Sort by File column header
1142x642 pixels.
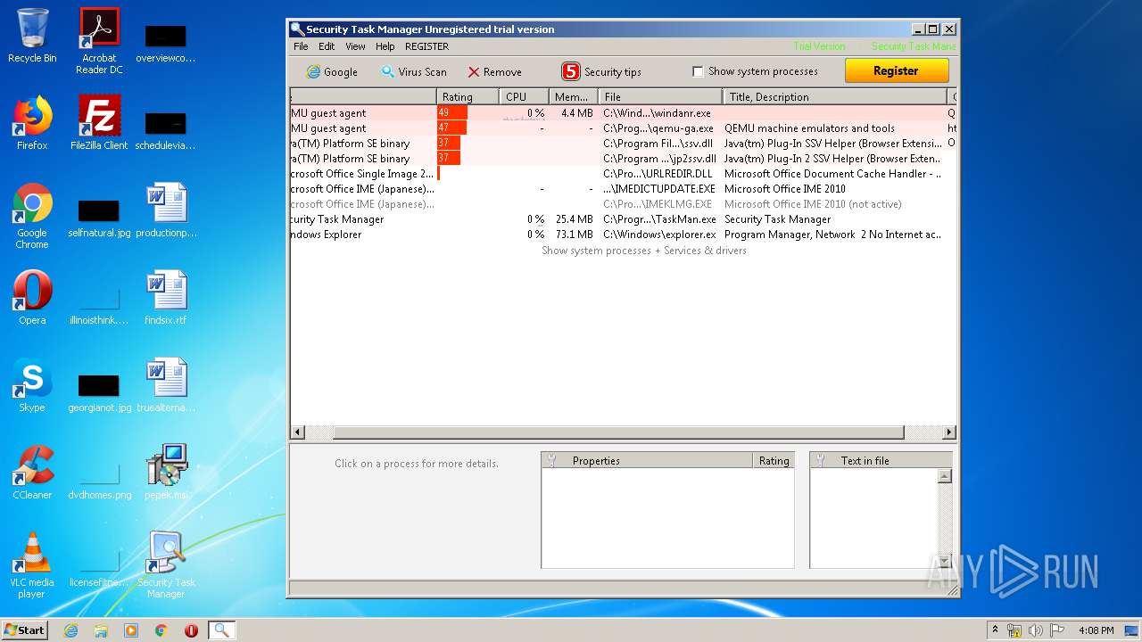tap(660, 96)
